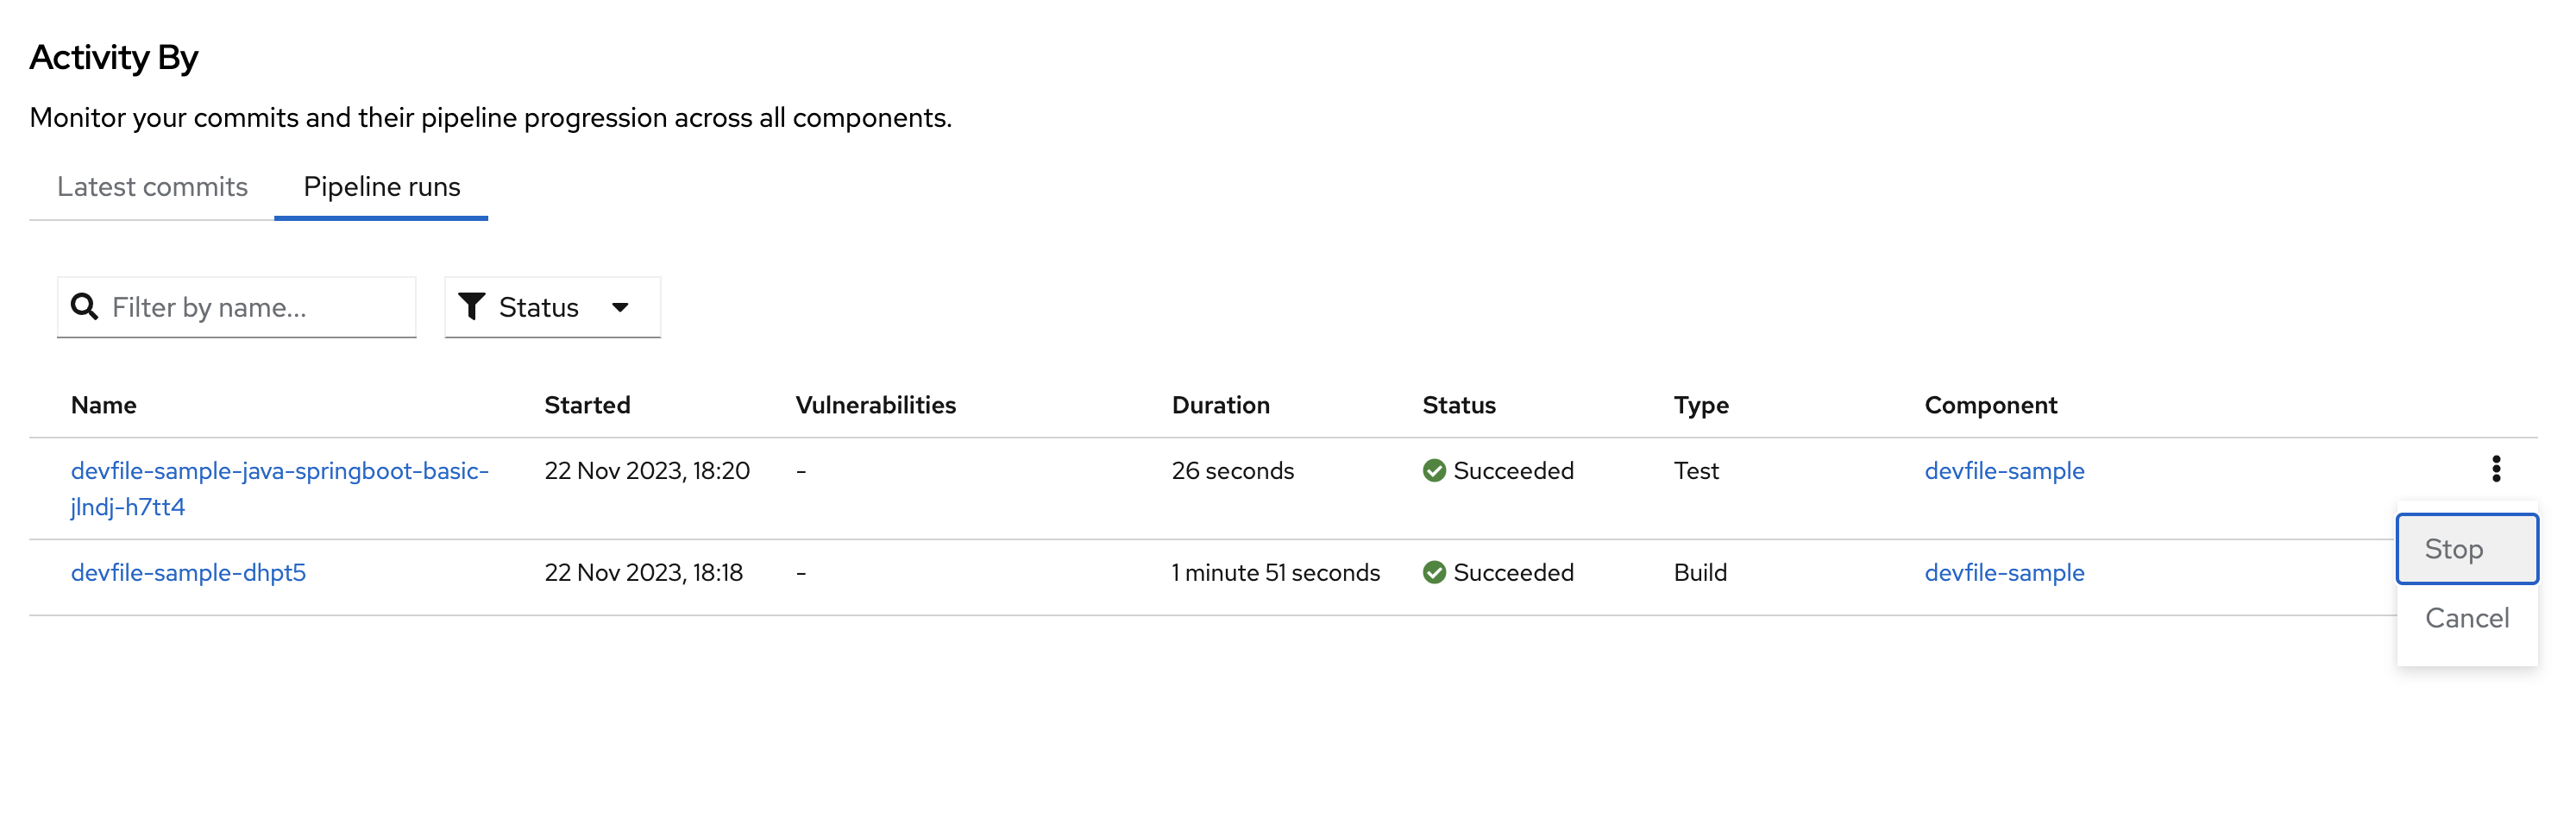Open the devfile-sample-dhpt5 pipeline run
The height and width of the screenshot is (813, 2576).
188,573
